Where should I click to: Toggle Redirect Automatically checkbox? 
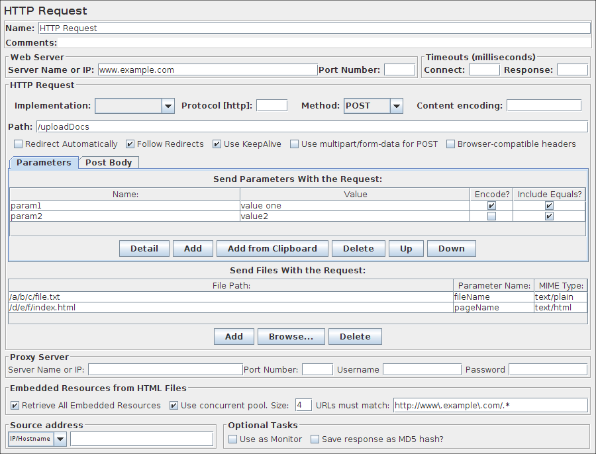[19, 144]
